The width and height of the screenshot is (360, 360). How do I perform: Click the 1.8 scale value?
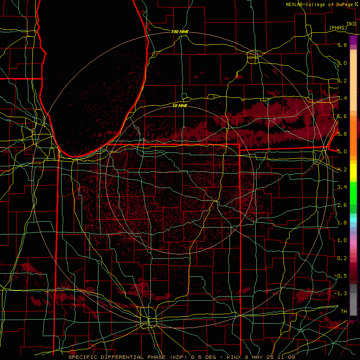(342, 223)
